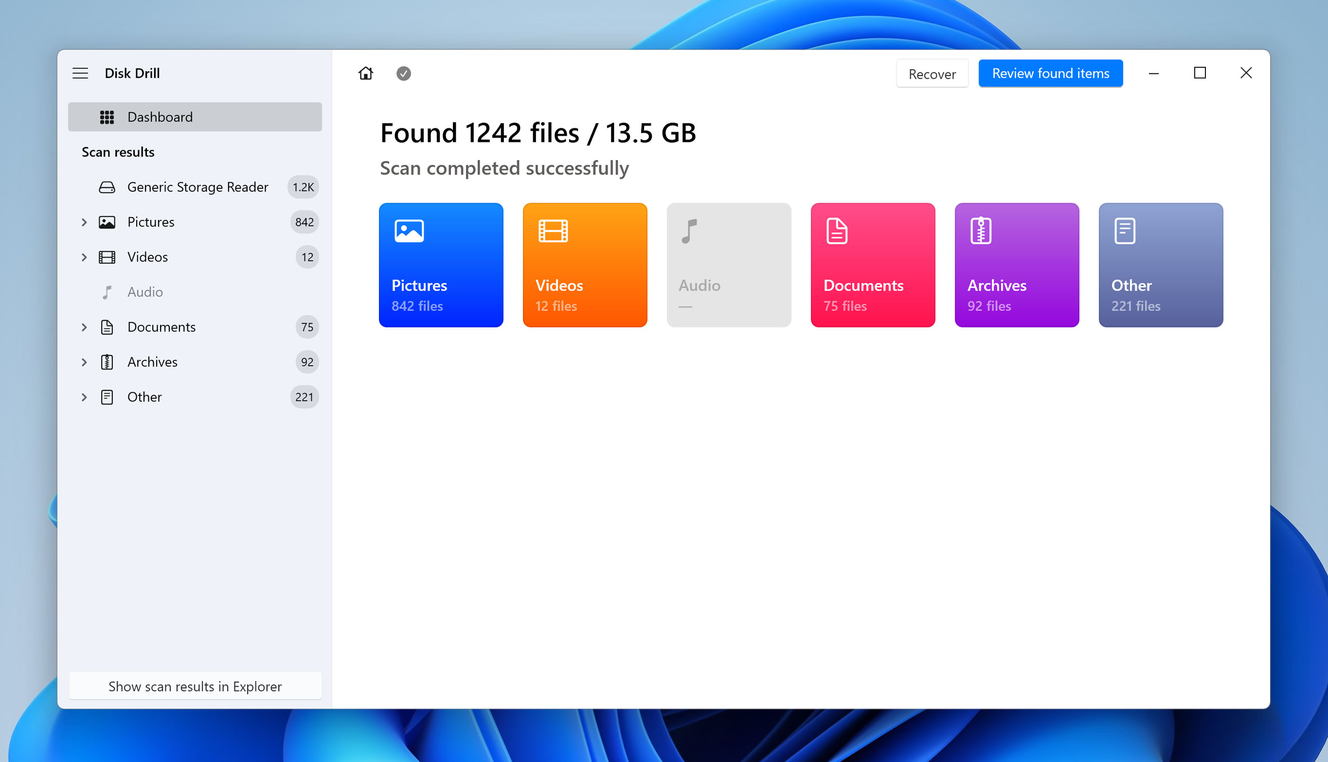Click the document icon on the Documents card

pyautogui.click(x=837, y=231)
